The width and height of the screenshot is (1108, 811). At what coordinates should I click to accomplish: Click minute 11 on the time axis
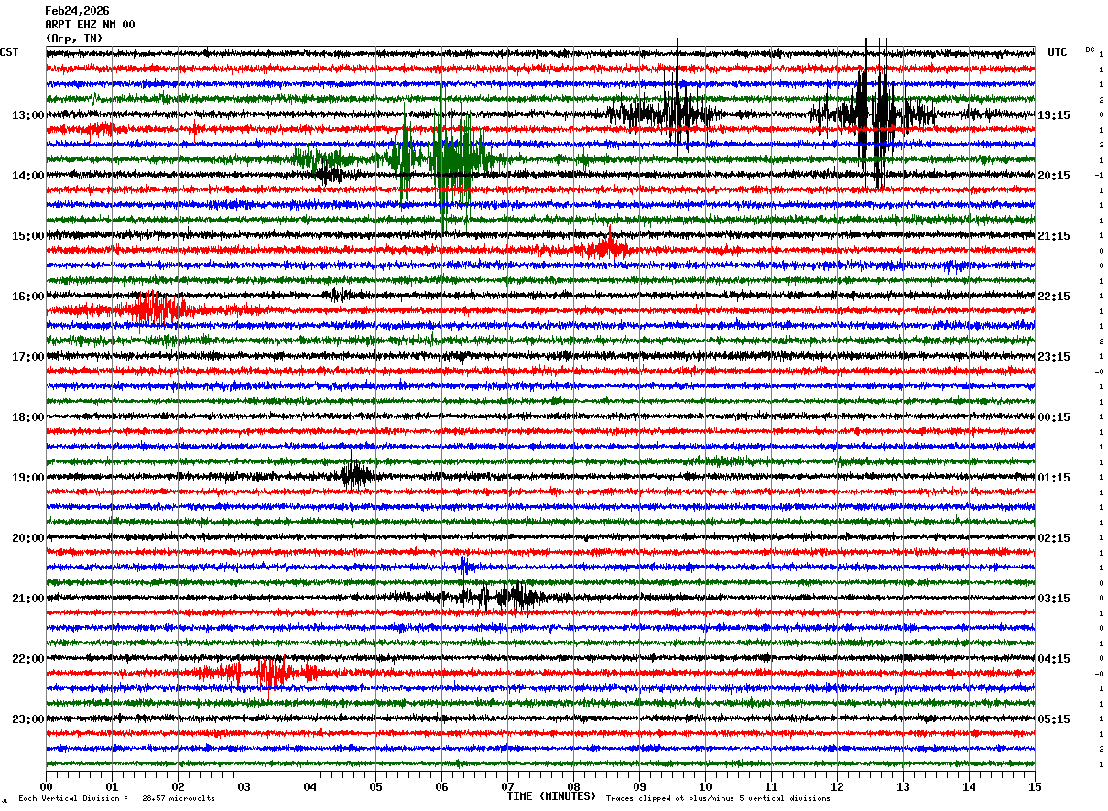coord(772,786)
